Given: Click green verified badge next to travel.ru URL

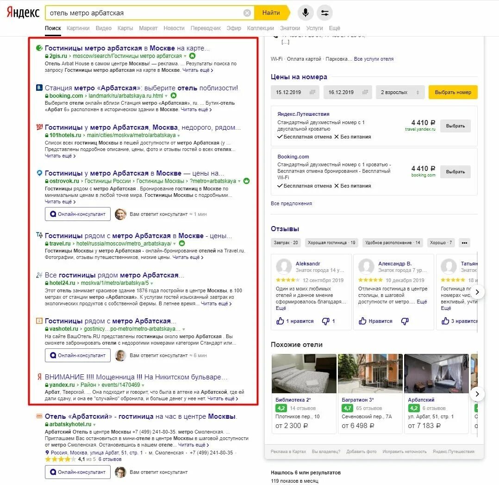Looking at the screenshot, I should (x=182, y=243).
